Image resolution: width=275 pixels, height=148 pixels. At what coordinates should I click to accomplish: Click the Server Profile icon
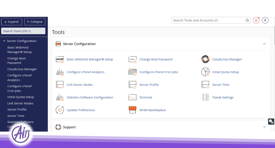tap(132, 84)
